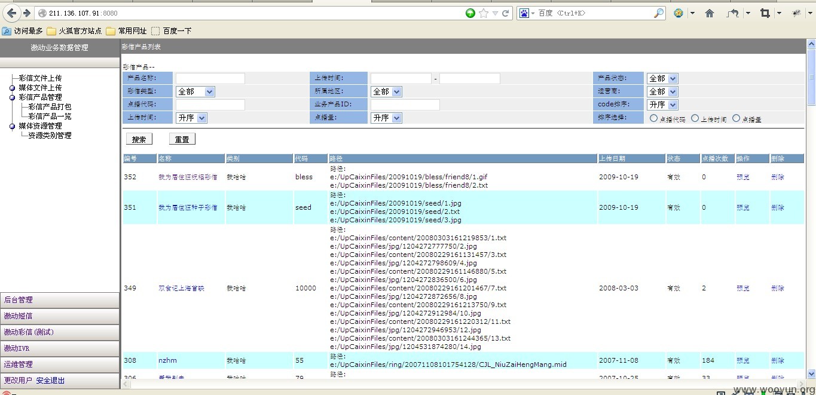This screenshot has width=816, height=395.
Task: Focus the 业务产品ID input field
Action: click(405, 105)
